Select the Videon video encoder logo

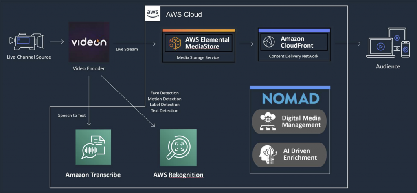click(x=89, y=42)
